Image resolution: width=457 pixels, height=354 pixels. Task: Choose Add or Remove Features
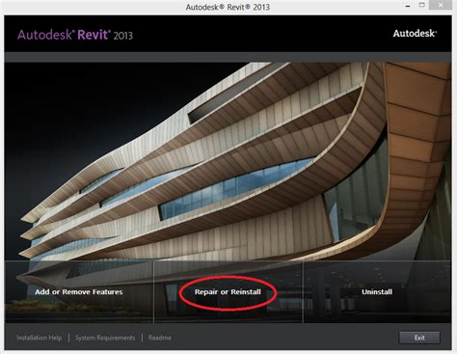79,292
